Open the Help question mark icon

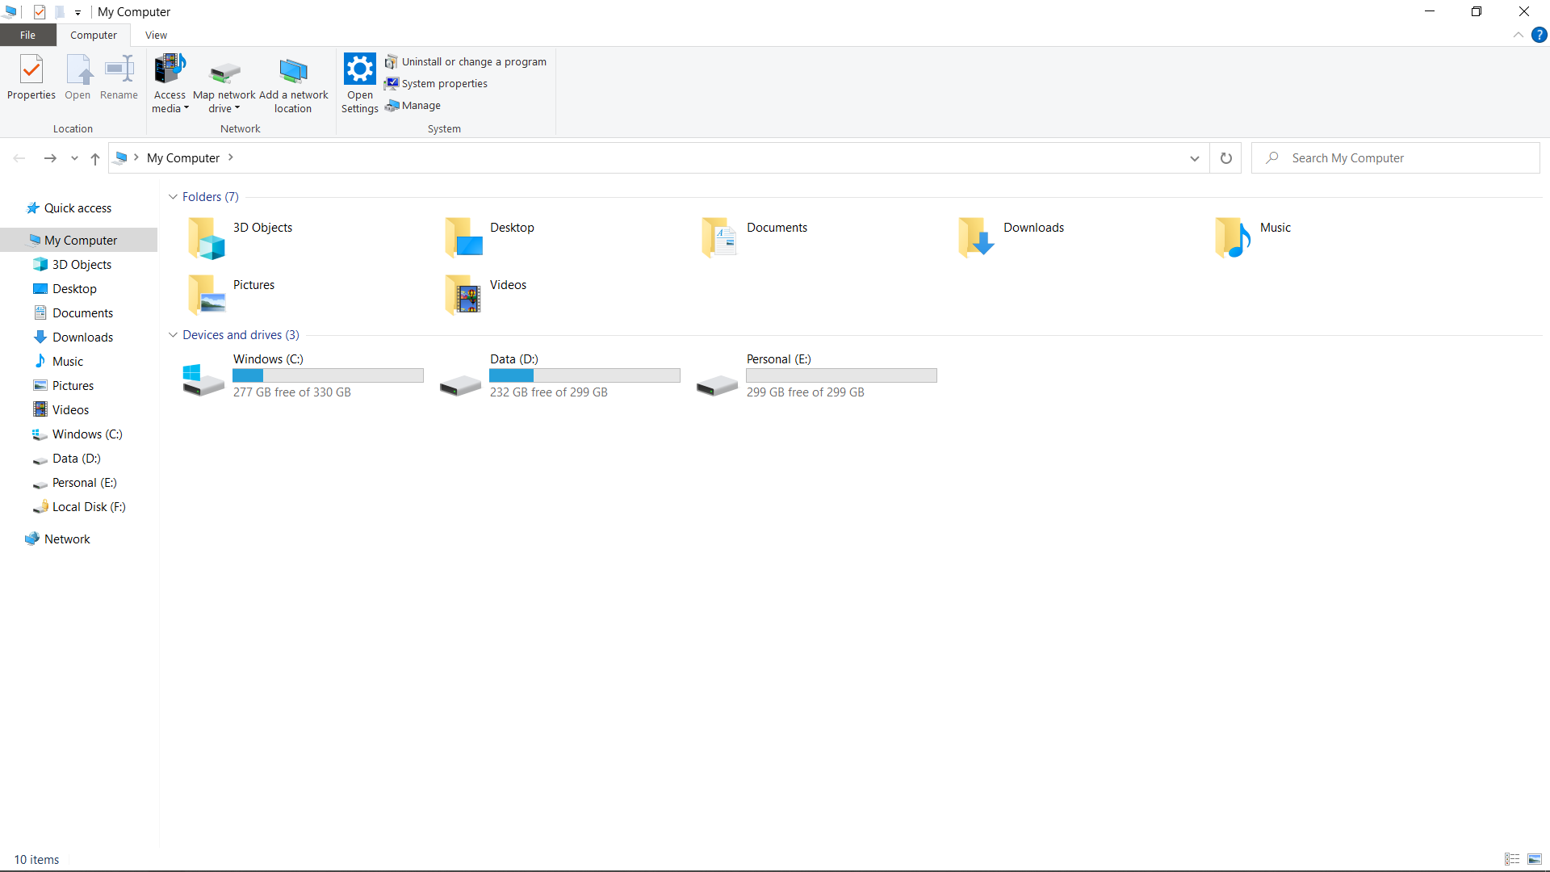click(1540, 35)
